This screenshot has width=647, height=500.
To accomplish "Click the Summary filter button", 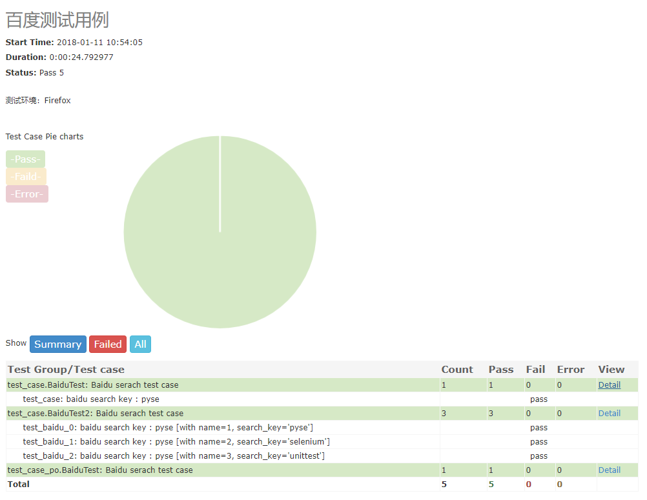I will tap(57, 344).
